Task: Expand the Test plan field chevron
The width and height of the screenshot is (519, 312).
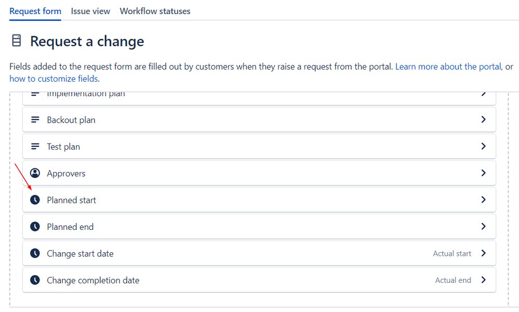Action: [484, 146]
